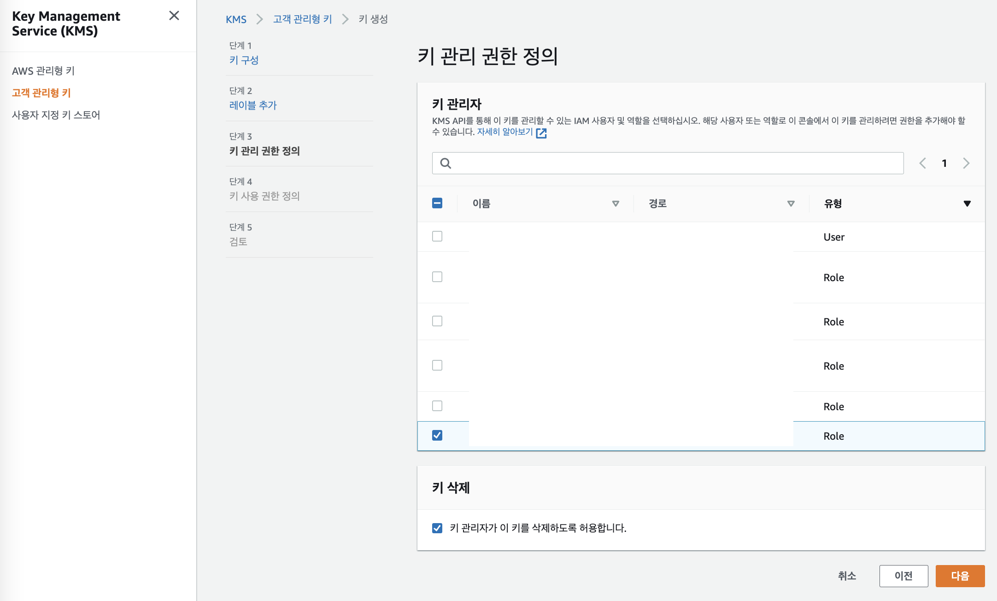Sort by 유형 column arrow
997x601 pixels.
[x=967, y=204]
